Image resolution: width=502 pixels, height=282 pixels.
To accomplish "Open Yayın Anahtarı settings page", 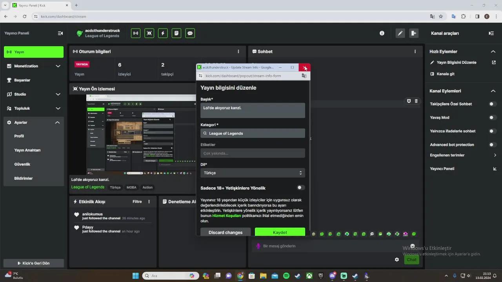I will (27, 150).
